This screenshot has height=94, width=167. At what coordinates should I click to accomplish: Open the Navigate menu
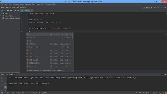tap(16, 4)
